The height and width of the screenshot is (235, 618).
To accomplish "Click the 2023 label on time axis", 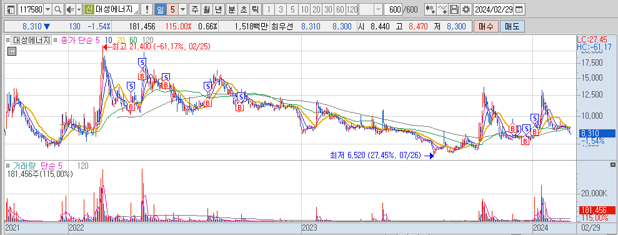I will pos(309,227).
